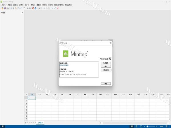The height and width of the screenshot is (128, 171).
Task: Click the zoom in plus in status bar
Action: pyautogui.click(x=157, y=127)
